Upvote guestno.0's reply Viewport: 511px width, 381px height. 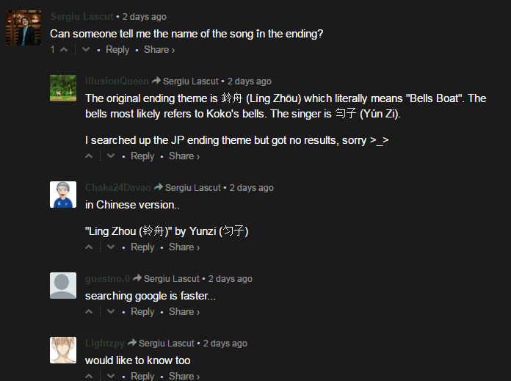pyautogui.click(x=89, y=311)
